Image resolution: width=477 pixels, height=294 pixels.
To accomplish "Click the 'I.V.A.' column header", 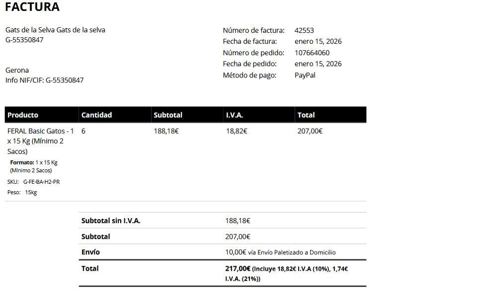I will (235, 115).
